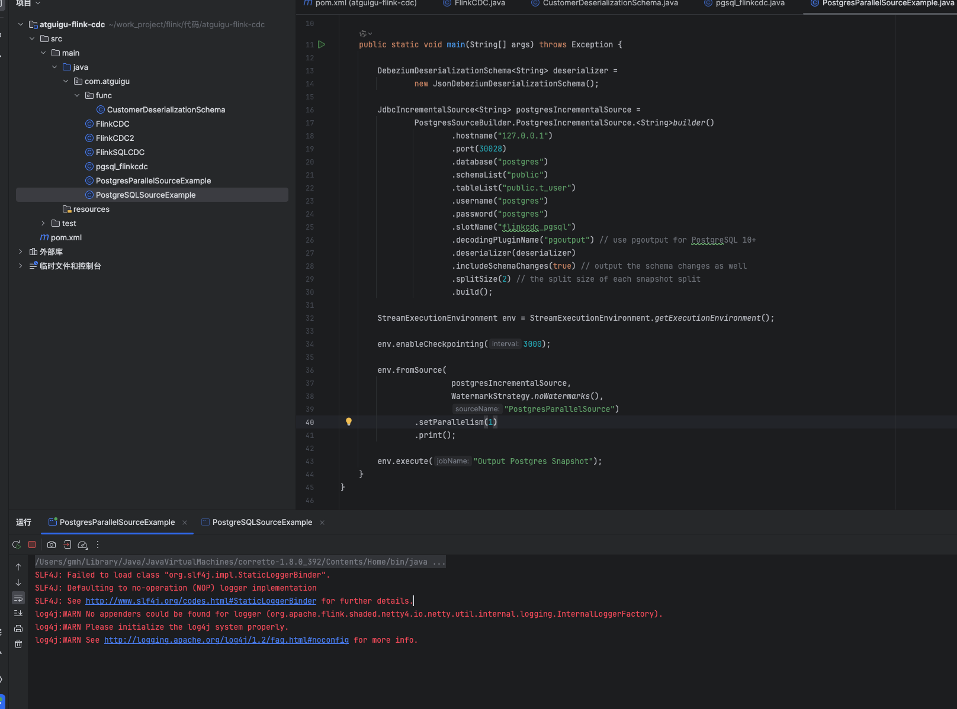The image size is (957, 709).
Task: Click the red arrow exit icon in the run toolbar
Action: pos(68,544)
